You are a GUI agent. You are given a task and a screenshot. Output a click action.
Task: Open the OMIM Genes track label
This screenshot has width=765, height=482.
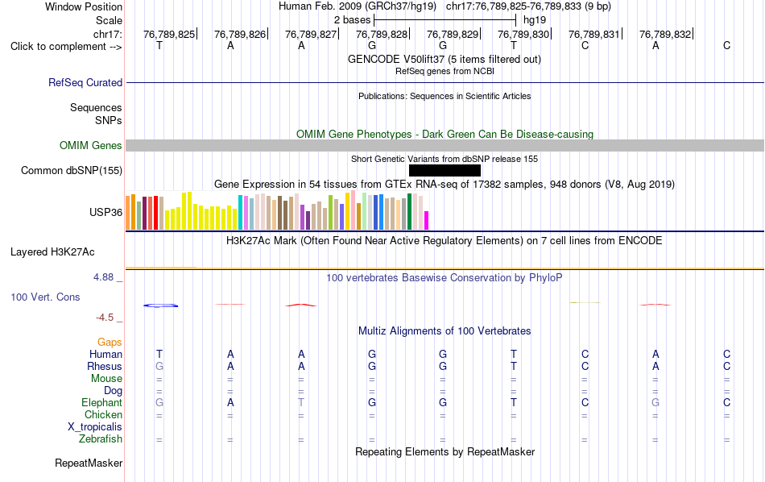90,146
